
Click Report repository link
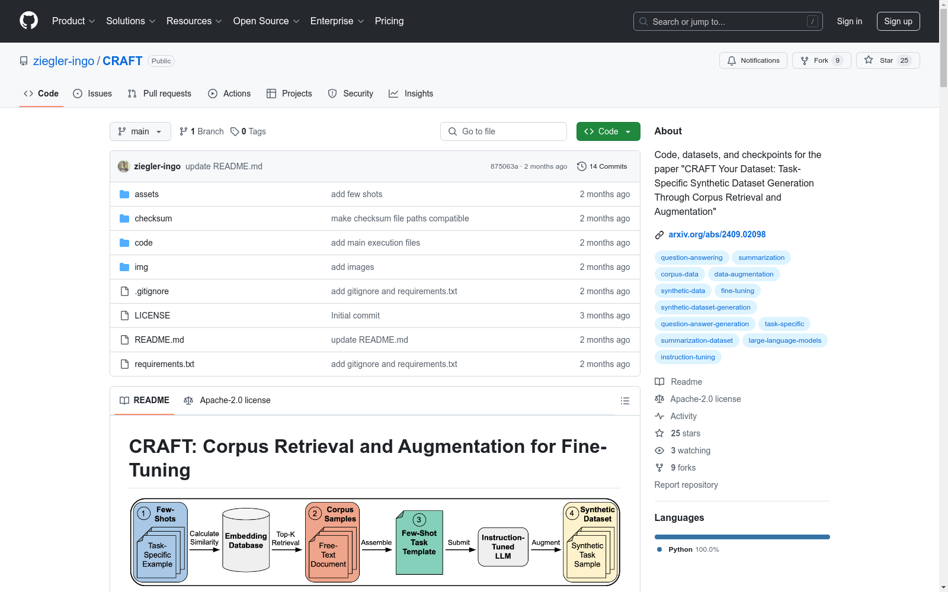pos(686,485)
